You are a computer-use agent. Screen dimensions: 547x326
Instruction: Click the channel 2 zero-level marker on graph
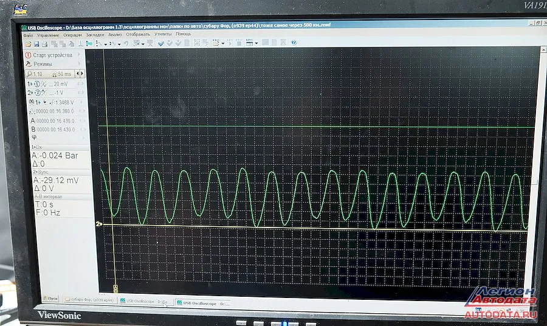(98, 224)
